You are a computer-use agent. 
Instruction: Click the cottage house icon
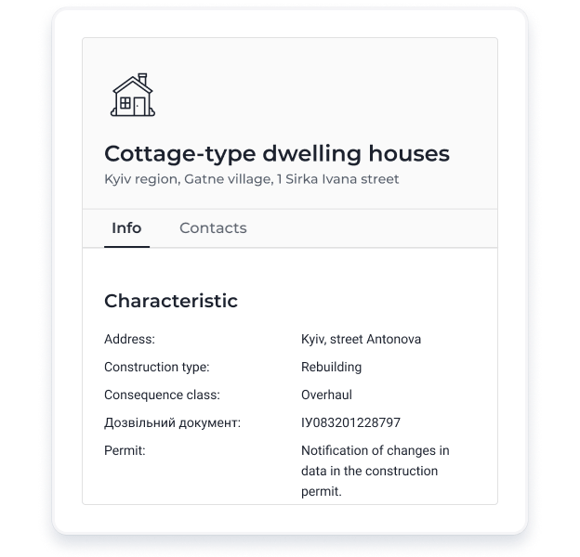133,95
